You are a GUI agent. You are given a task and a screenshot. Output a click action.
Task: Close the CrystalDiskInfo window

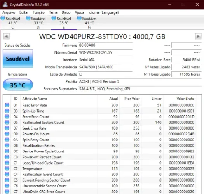tap(197, 5)
